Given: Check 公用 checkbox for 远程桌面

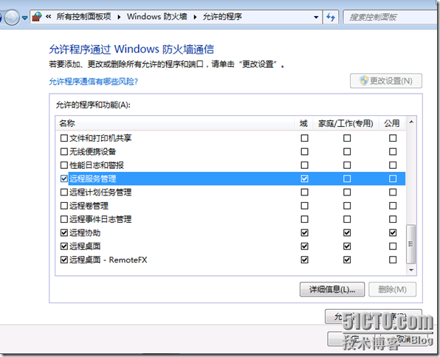Looking at the screenshot, I should click(x=393, y=246).
